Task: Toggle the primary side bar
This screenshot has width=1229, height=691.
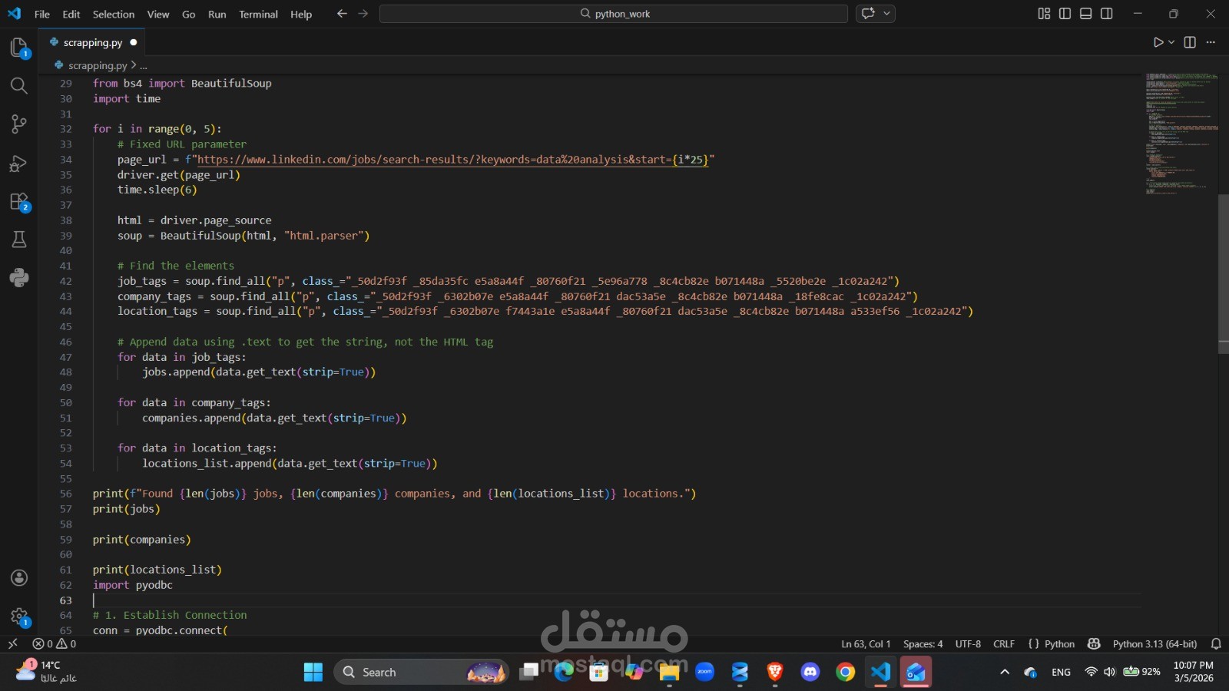Action: [x=1065, y=14]
